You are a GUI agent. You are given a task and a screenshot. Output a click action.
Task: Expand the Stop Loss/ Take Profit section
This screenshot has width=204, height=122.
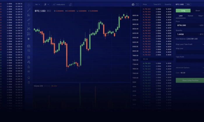coord(190,44)
